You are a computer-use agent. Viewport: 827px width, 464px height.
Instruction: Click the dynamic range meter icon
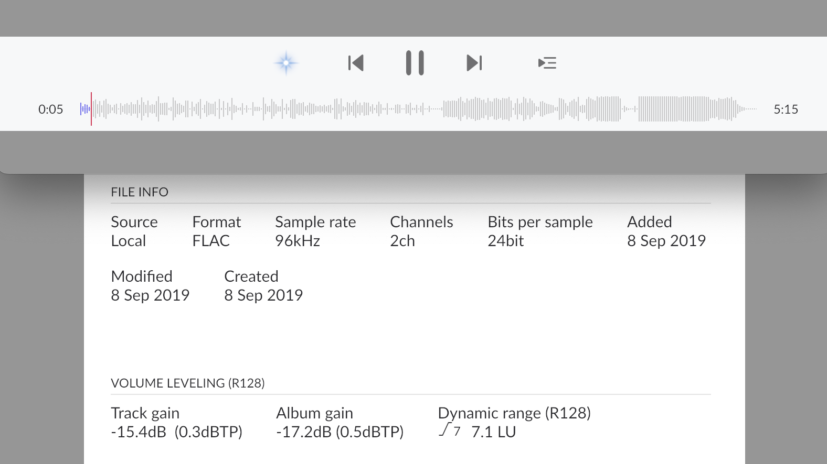coord(450,430)
